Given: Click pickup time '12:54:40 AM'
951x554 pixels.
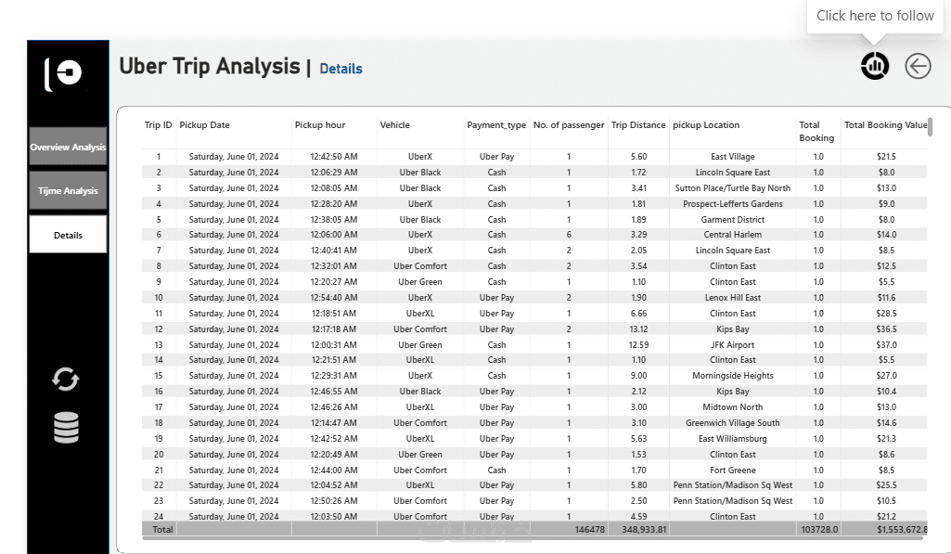Looking at the screenshot, I should tap(334, 297).
